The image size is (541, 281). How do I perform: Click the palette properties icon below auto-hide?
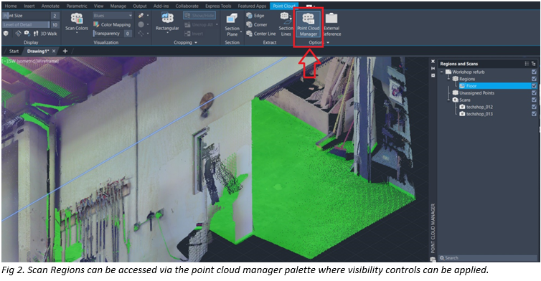(433, 75)
